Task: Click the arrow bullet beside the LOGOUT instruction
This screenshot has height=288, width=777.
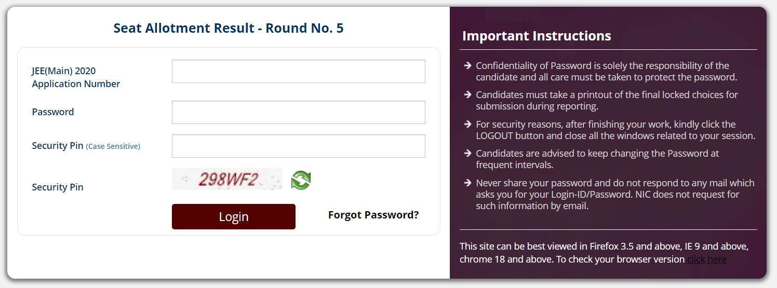Action: pos(467,125)
